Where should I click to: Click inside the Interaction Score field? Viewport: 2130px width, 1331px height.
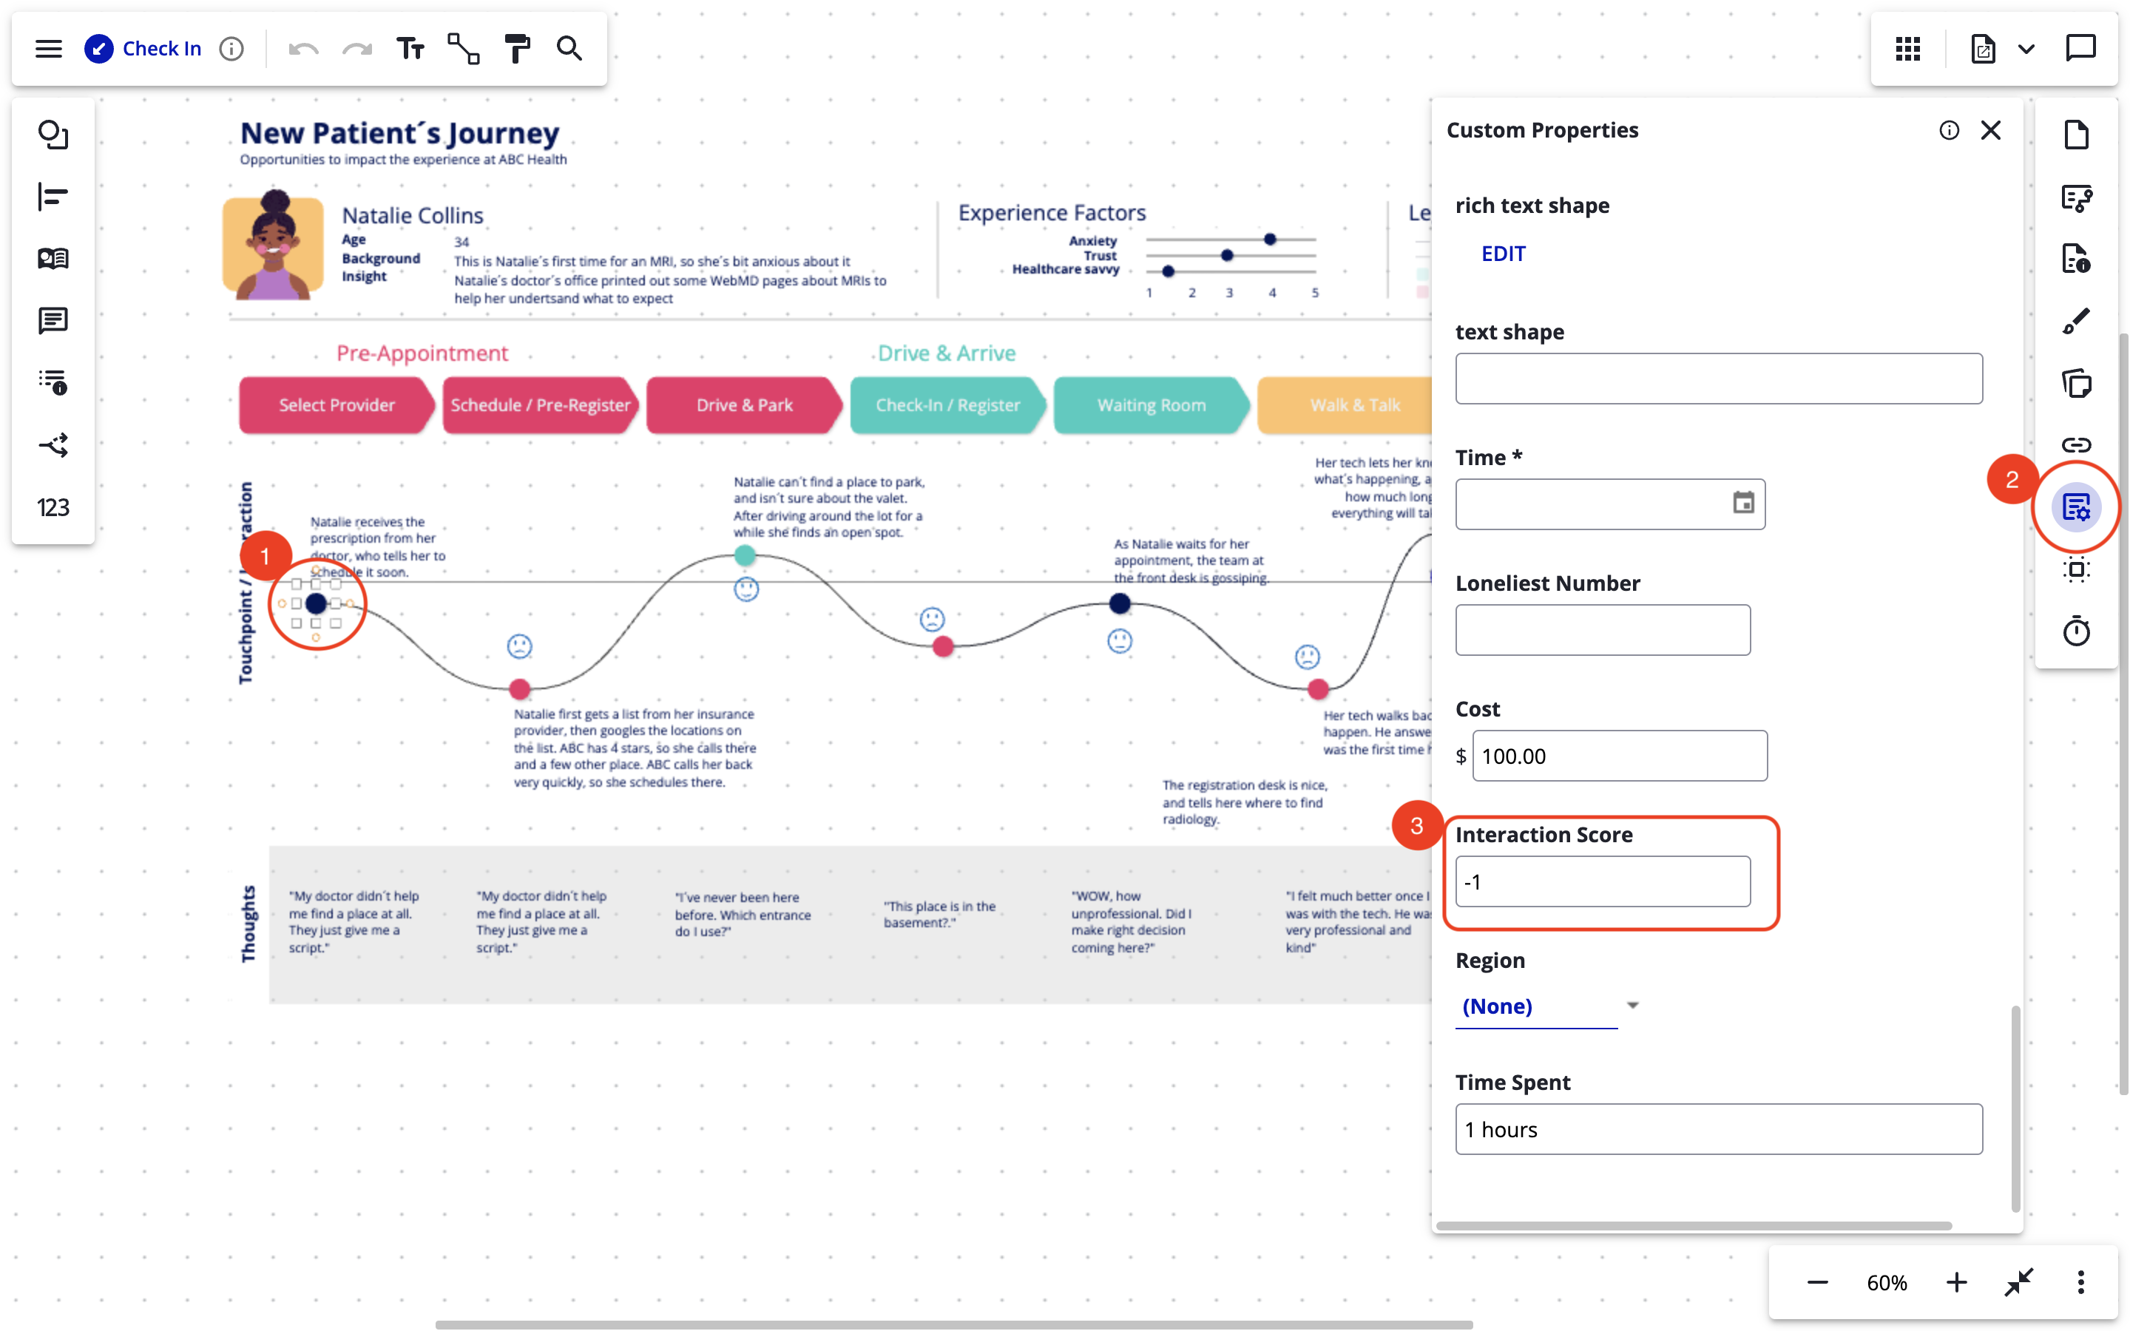tap(1602, 881)
